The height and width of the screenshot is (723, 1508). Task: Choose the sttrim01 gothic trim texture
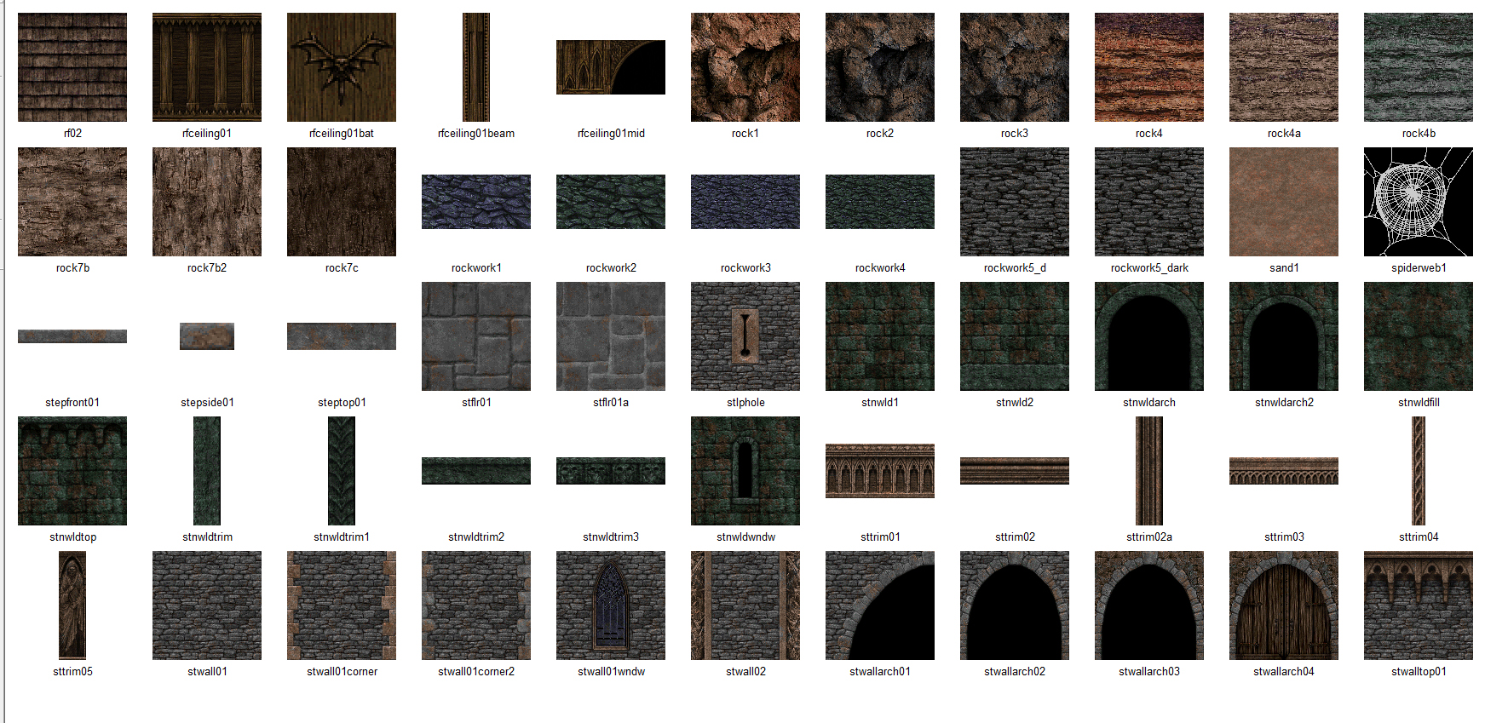pyautogui.click(x=880, y=471)
